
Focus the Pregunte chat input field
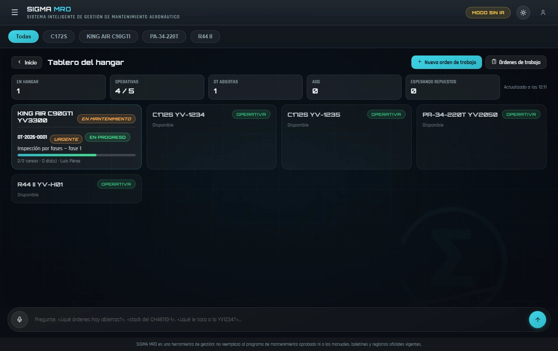point(278,320)
